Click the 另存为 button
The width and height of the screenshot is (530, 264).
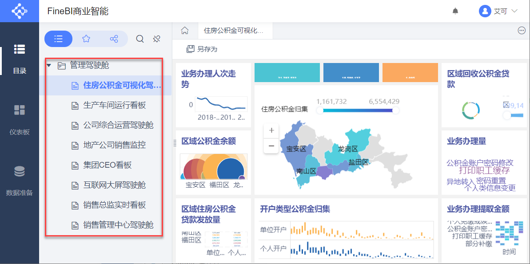(x=202, y=49)
